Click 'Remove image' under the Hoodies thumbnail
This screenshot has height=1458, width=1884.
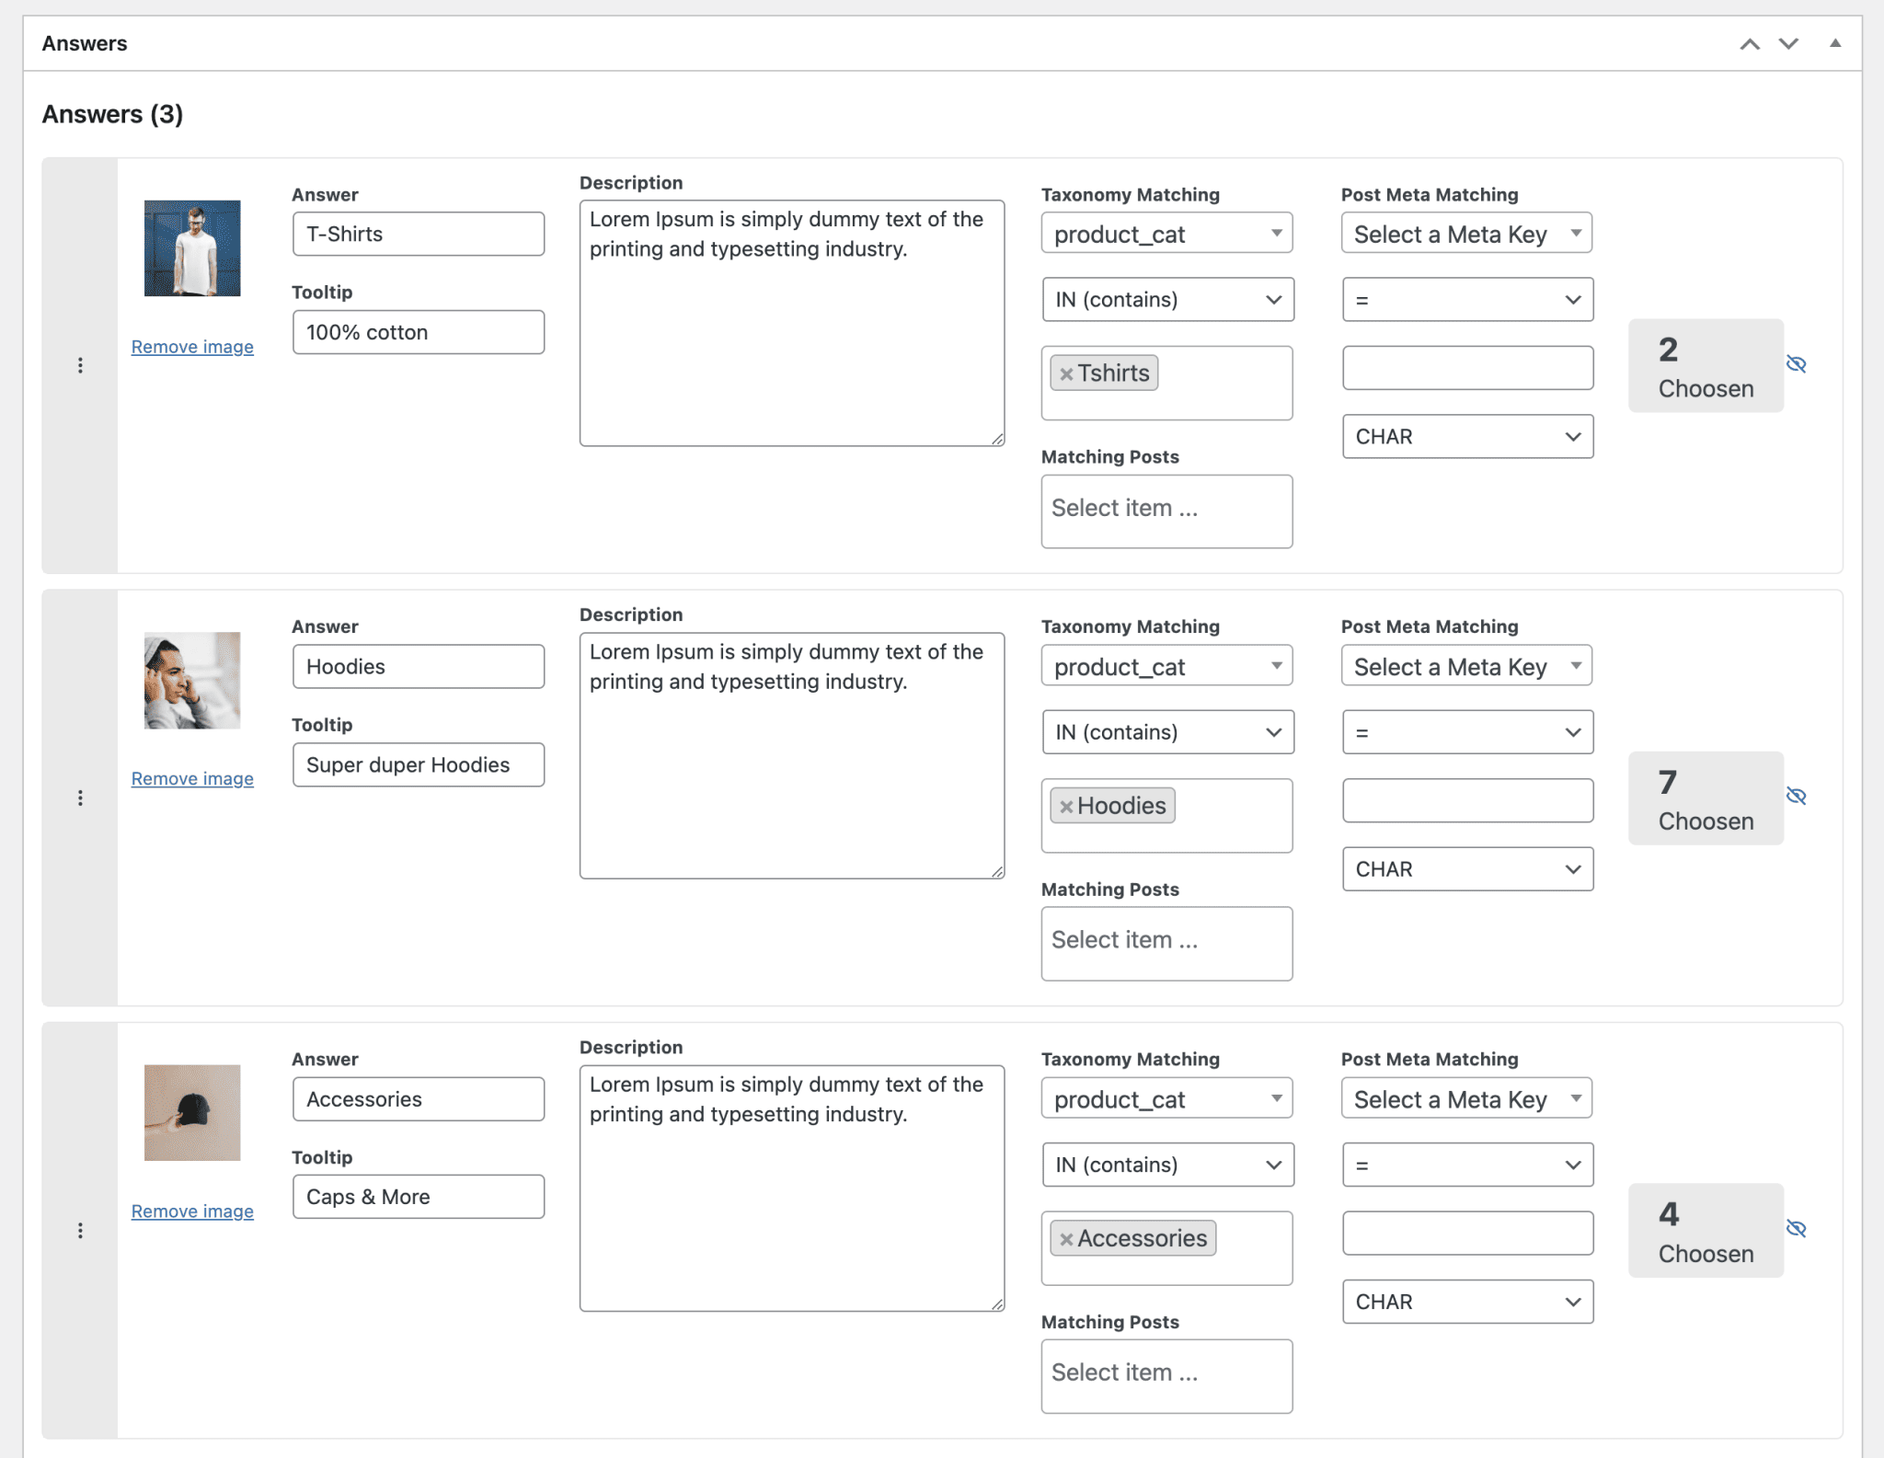tap(192, 778)
